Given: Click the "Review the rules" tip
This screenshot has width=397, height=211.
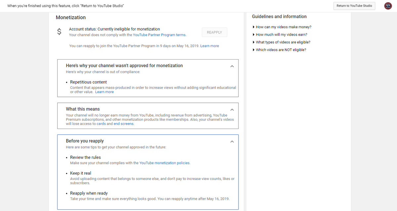Looking at the screenshot, I should pyautogui.click(x=85, y=157).
